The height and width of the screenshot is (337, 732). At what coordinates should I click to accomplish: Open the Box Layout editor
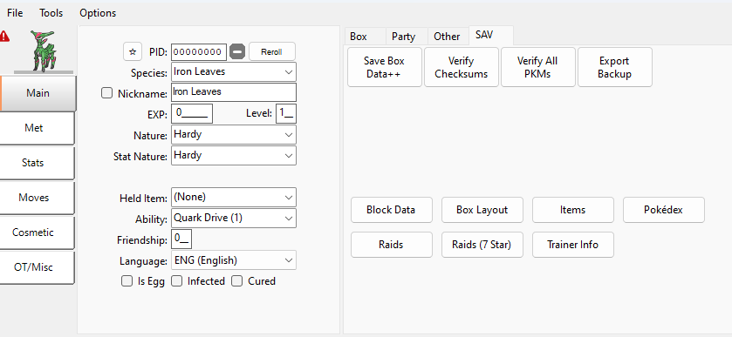[482, 210]
